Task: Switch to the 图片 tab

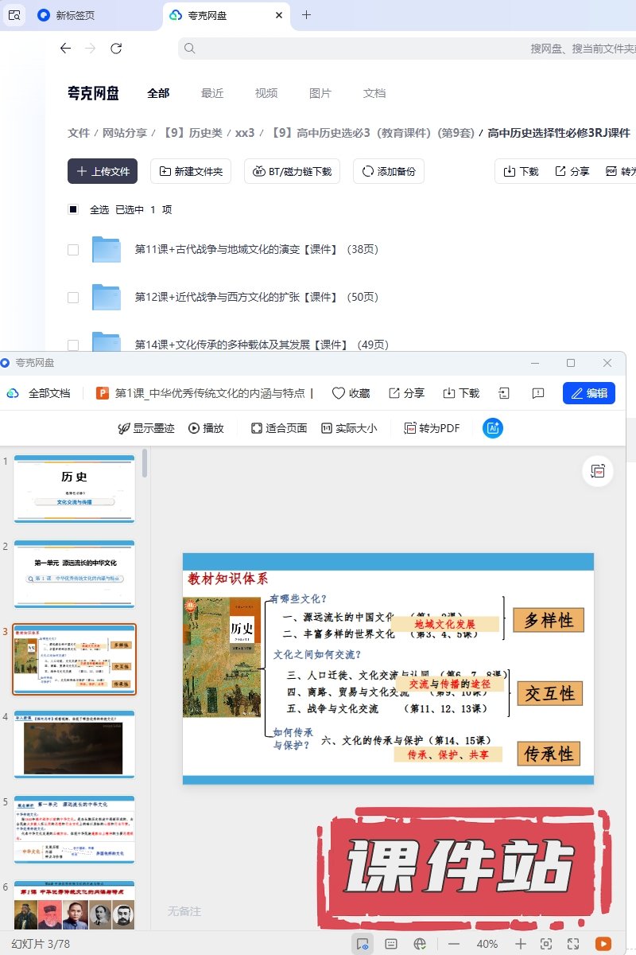Action: (x=320, y=93)
